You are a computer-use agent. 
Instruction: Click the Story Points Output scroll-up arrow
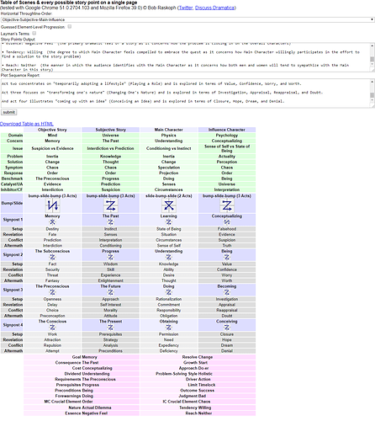click(372, 45)
